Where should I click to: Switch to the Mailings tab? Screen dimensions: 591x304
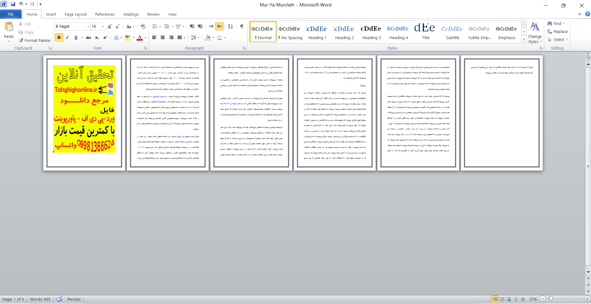coord(131,14)
